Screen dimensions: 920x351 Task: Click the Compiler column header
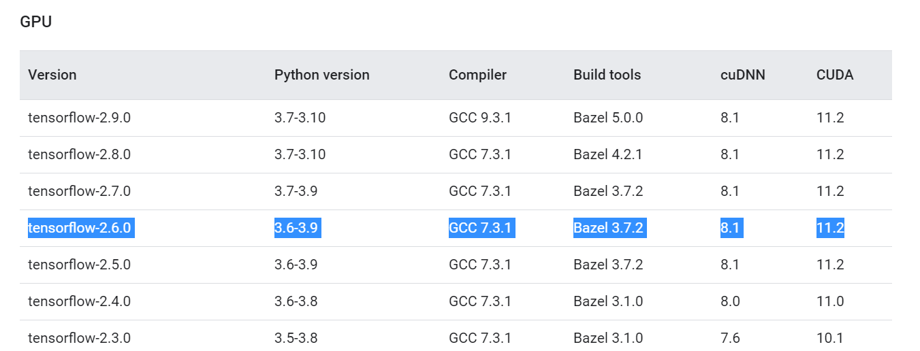click(x=477, y=75)
